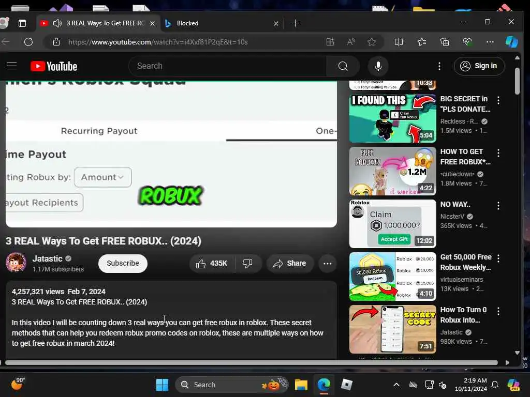Open BIG SECRET in PLS DONATE thumbnail

392,118
